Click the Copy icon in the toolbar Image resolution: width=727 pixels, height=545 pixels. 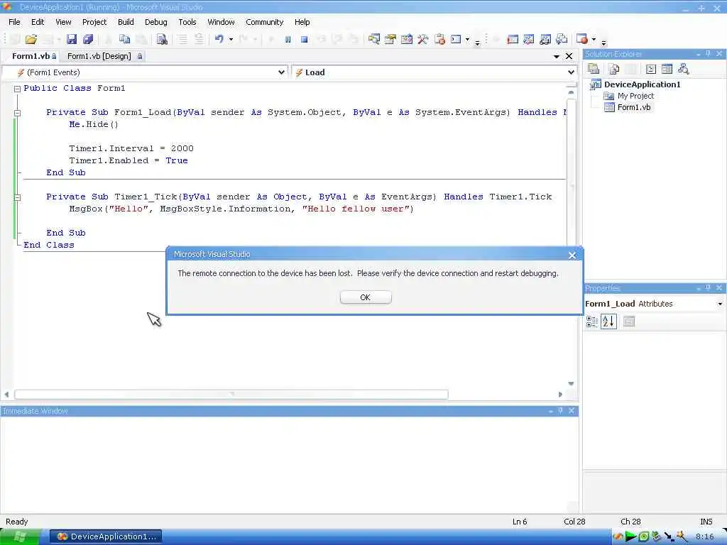[x=125, y=40]
